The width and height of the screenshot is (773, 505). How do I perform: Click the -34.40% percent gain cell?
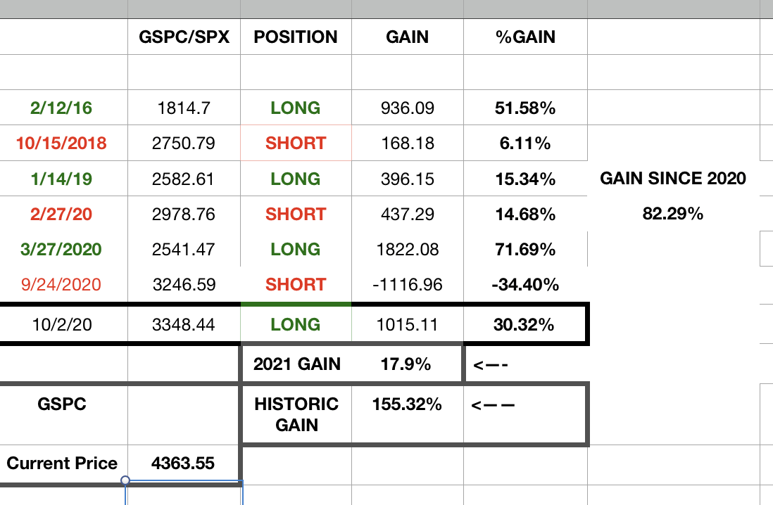525,285
